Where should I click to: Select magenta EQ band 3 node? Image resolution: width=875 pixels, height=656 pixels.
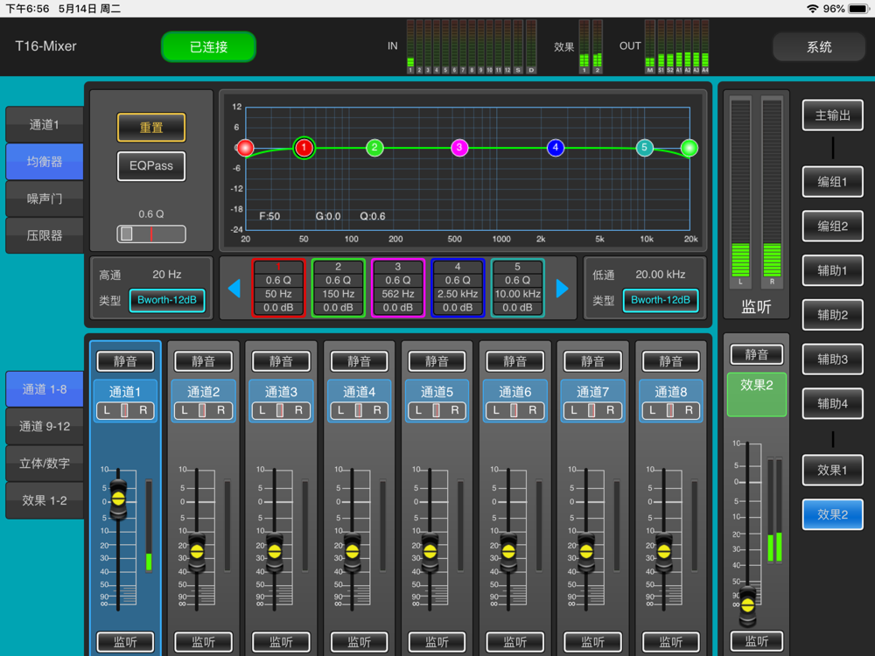459,148
